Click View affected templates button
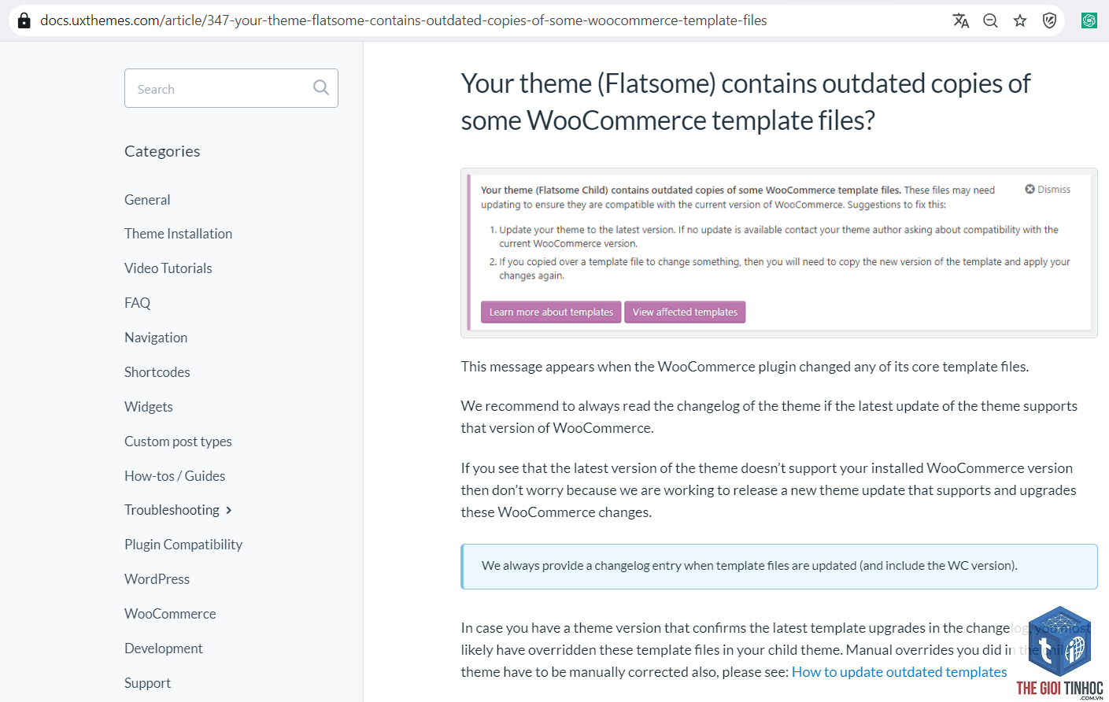The width and height of the screenshot is (1109, 702). 685,312
